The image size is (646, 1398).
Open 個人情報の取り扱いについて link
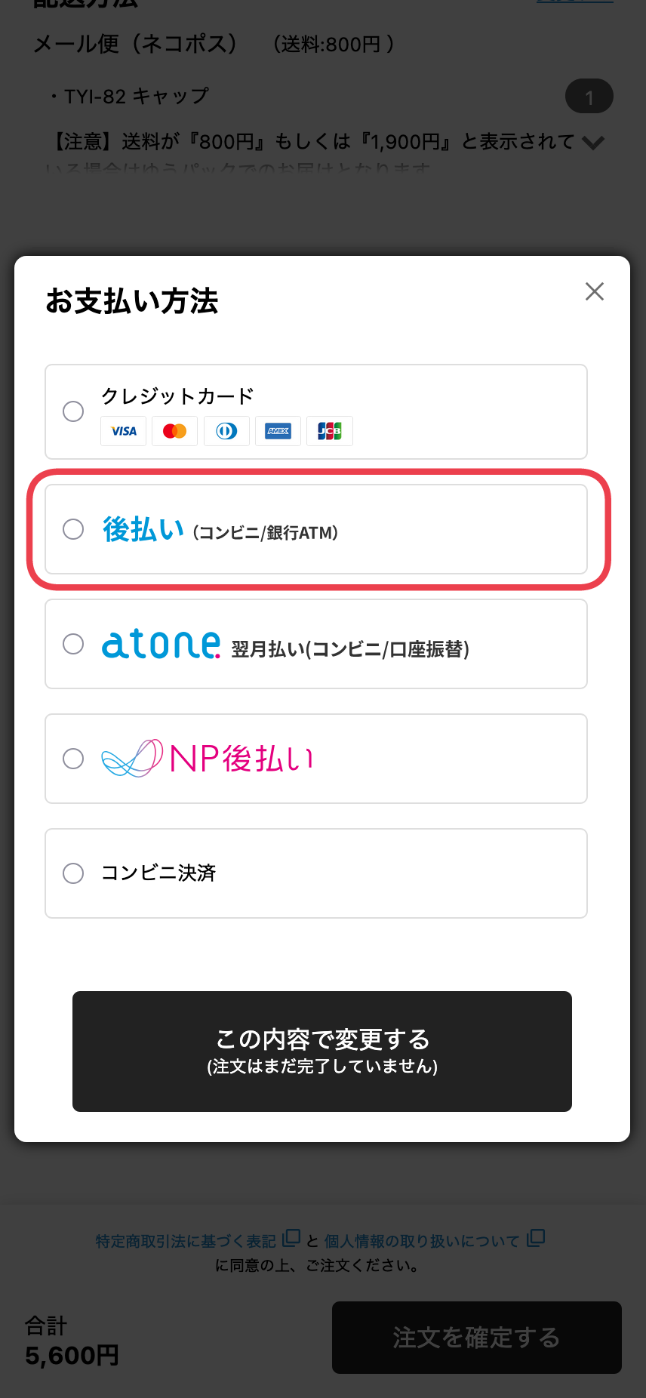(x=422, y=1241)
